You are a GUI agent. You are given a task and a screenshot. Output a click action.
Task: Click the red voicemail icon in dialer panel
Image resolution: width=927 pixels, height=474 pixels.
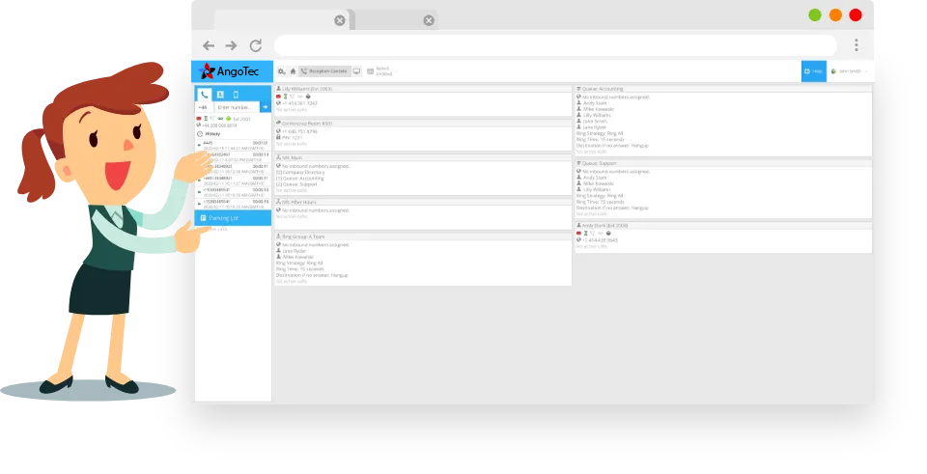(x=199, y=119)
